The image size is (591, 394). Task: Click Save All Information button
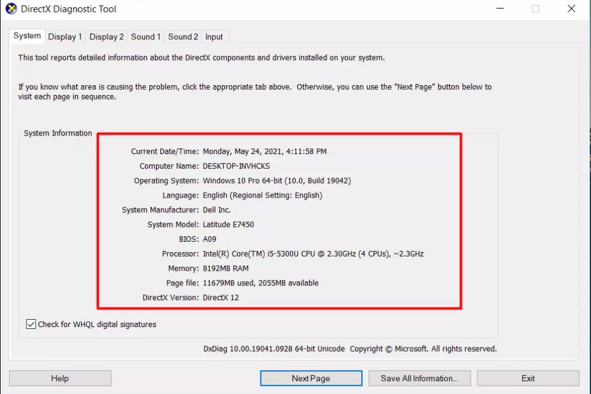[x=420, y=378]
